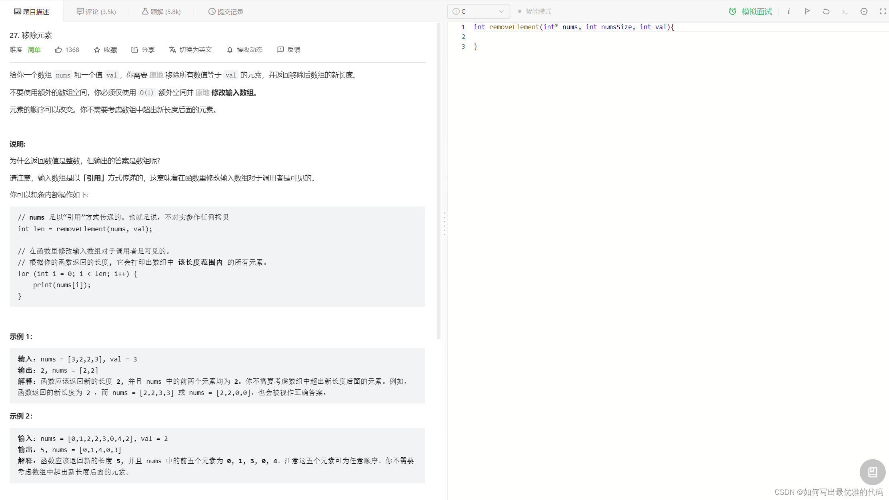Click the 1368 likes count
889x500 pixels.
pyautogui.click(x=72, y=50)
